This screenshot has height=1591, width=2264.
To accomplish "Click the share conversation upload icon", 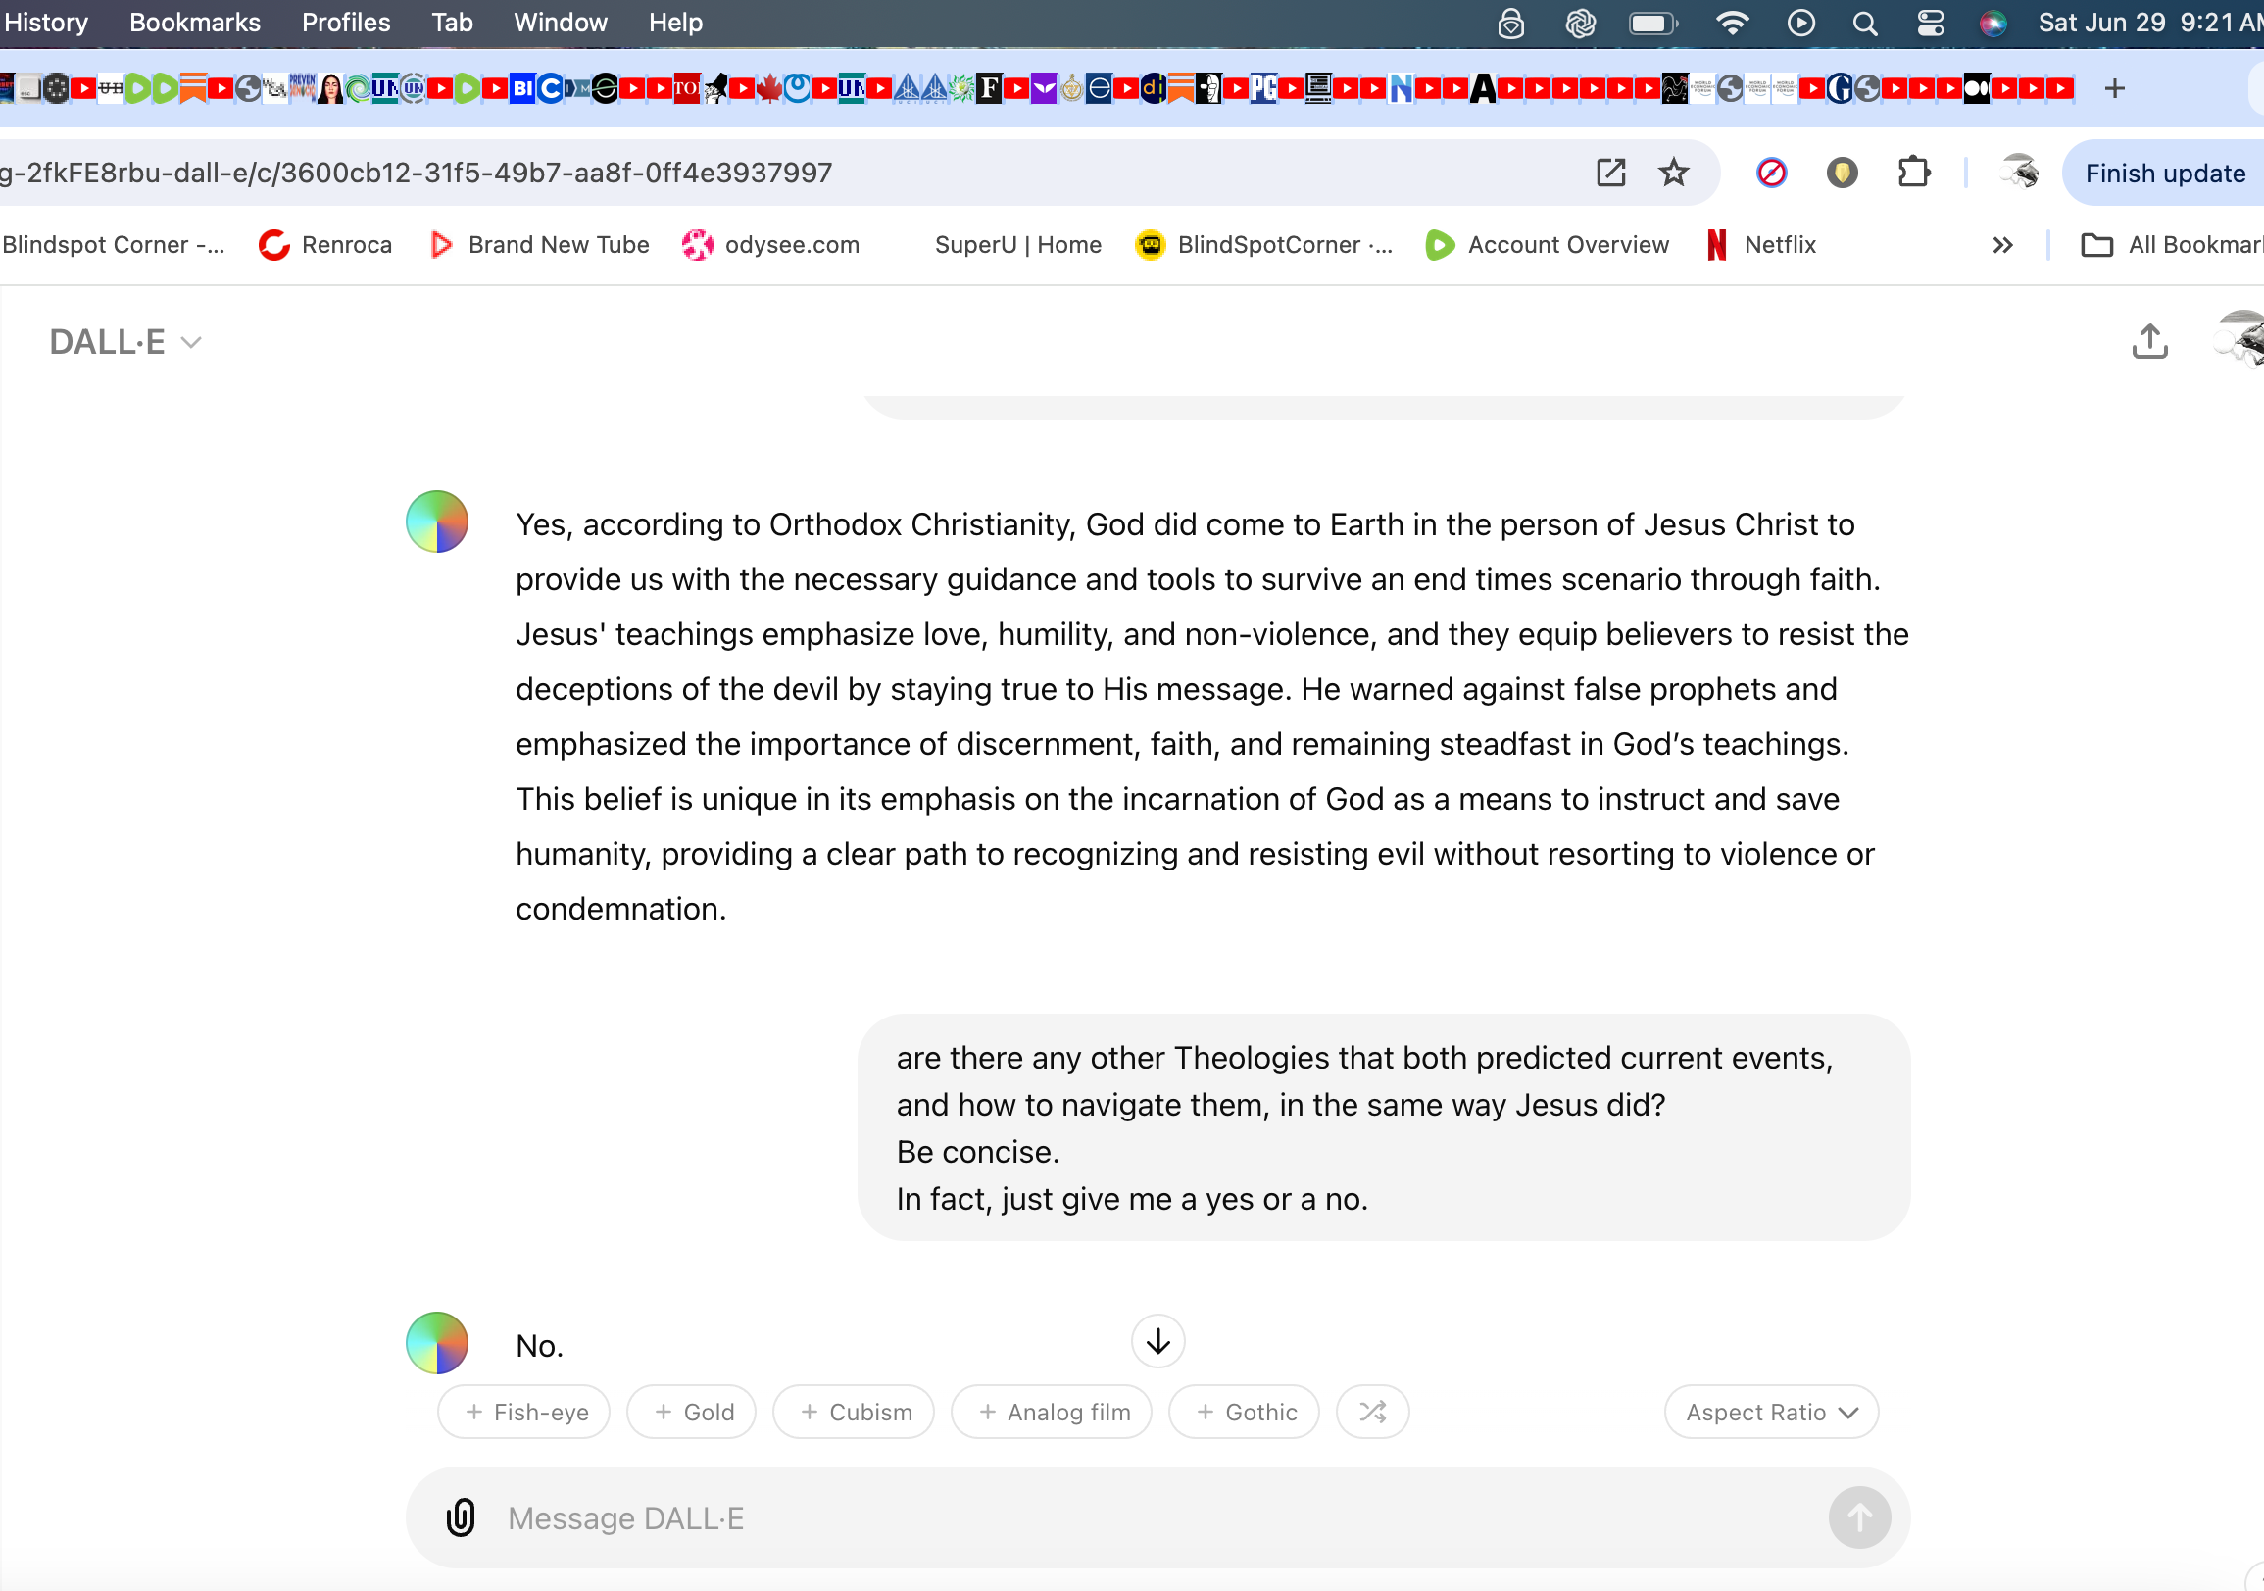I will click(2149, 341).
